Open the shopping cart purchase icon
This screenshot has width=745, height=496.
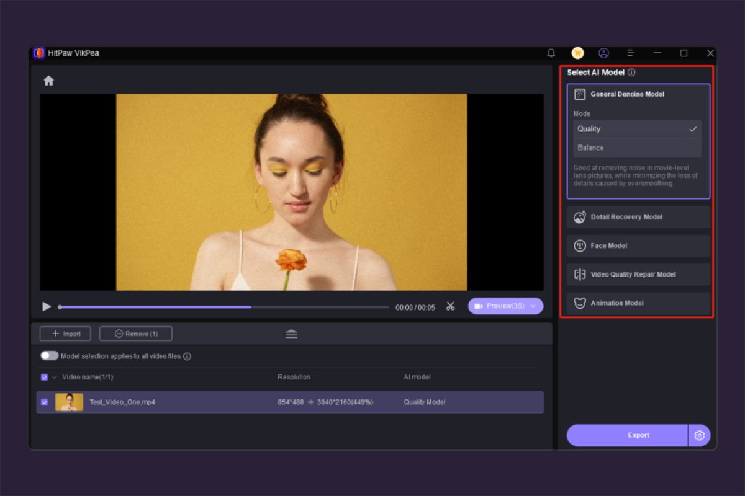click(577, 53)
